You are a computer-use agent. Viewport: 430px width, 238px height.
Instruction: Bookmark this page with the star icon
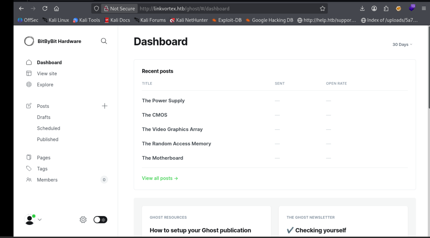(x=322, y=9)
